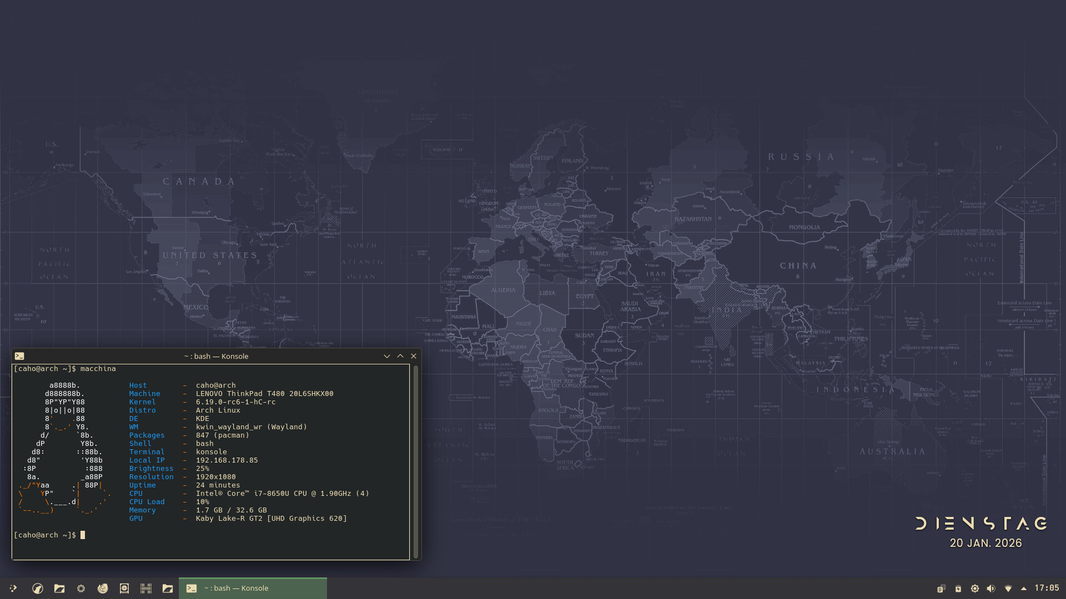Click the Konsole vertical scrollbar
This screenshot has width=1066, height=599.
(416, 460)
